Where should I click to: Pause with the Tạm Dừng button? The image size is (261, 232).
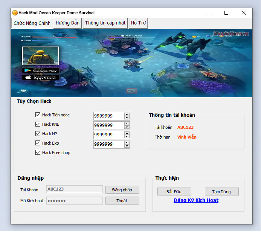221,192
